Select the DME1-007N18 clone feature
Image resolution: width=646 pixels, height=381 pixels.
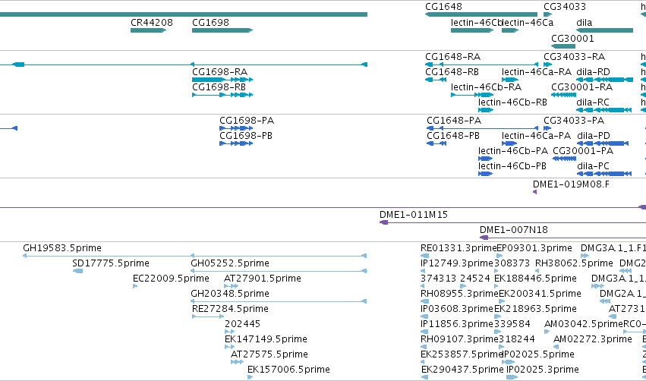coord(562,238)
